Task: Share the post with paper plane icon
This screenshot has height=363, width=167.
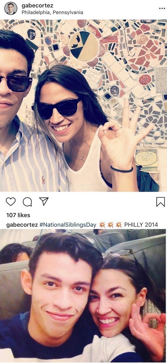Action: pos(44,201)
